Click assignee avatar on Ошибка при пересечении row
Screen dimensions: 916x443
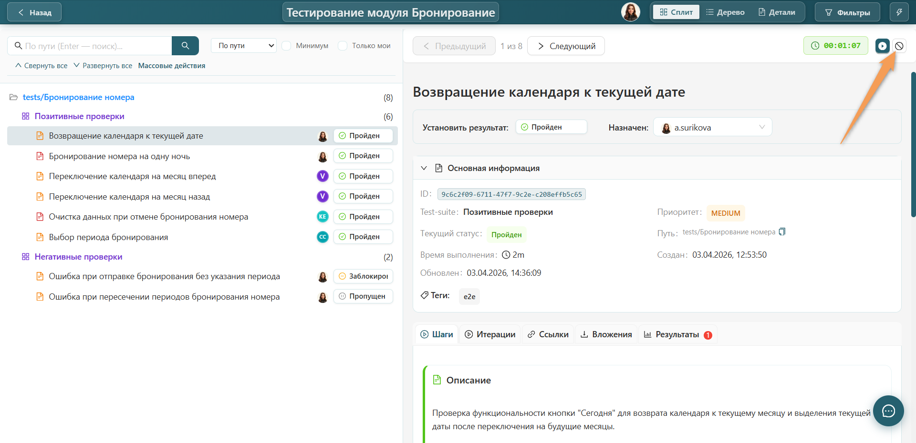pyautogui.click(x=323, y=297)
